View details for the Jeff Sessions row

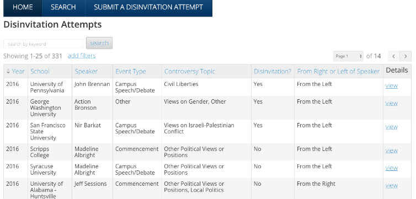point(391,185)
